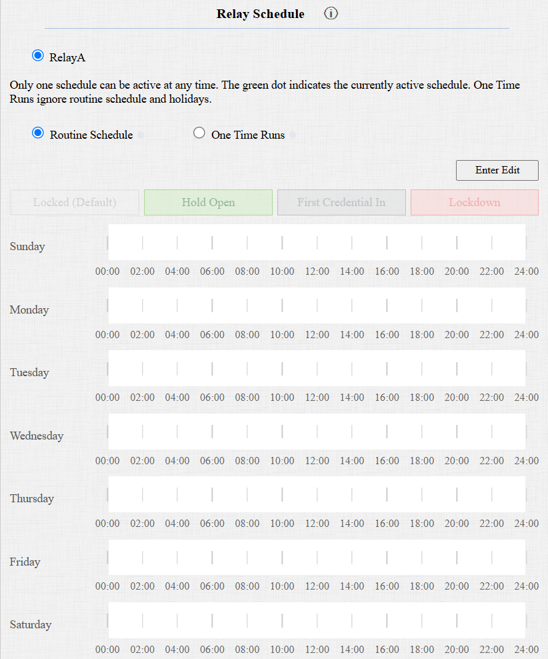Image resolution: width=548 pixels, height=659 pixels.
Task: Click the Friday schedule timeline
Action: [317, 558]
